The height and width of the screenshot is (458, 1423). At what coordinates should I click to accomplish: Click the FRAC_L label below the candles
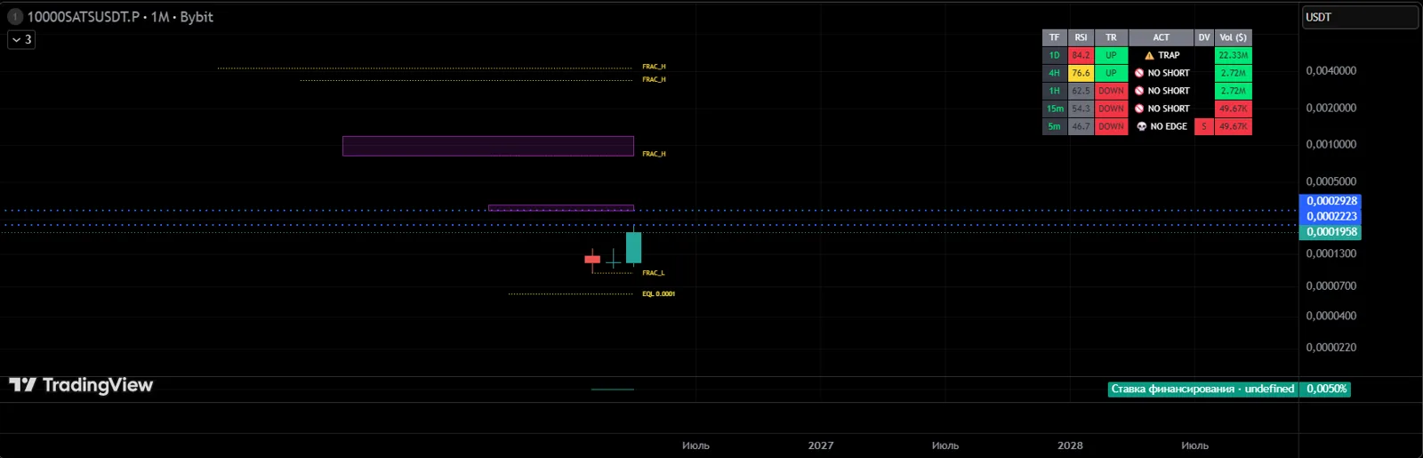[x=653, y=273]
